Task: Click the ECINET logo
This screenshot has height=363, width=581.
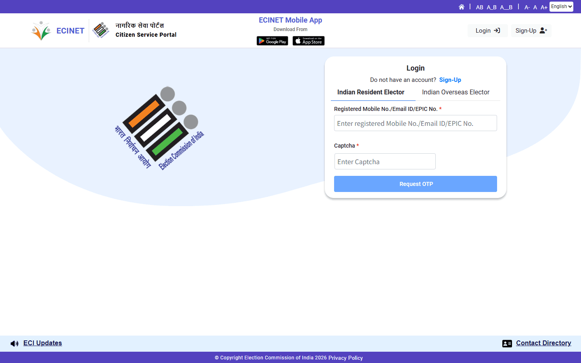Action: pos(58,31)
